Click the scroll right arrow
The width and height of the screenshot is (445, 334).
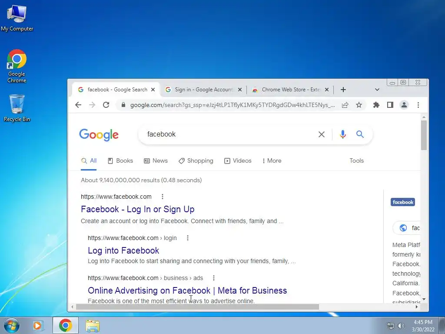click(417, 307)
